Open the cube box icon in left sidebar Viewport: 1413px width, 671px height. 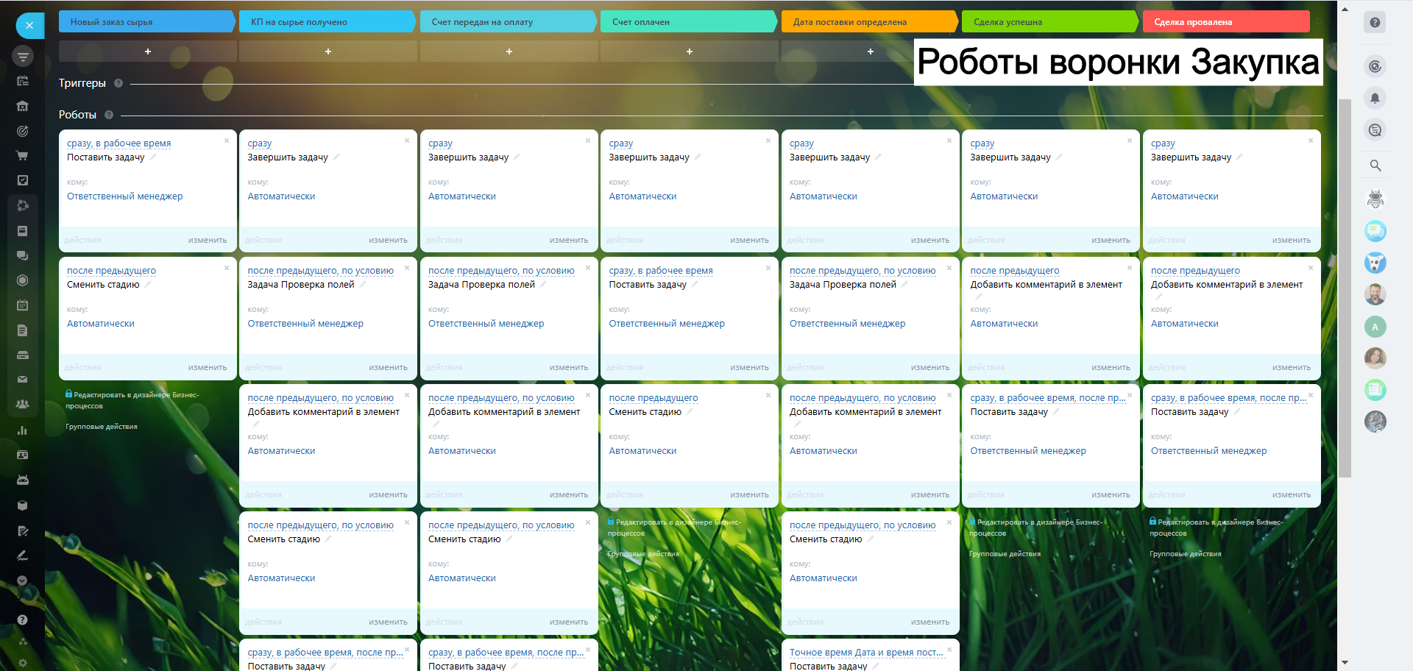[23, 505]
